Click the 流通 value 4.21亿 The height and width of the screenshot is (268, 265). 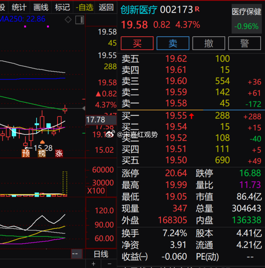[x=249, y=245]
